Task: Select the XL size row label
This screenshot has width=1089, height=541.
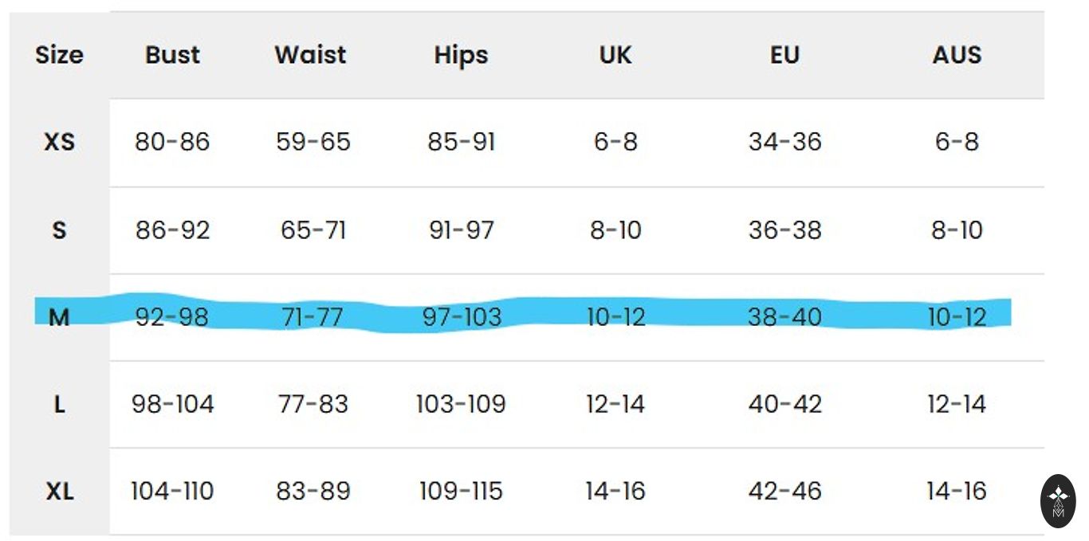Action: pos(59,491)
